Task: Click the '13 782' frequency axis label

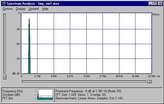Action: 103,76
